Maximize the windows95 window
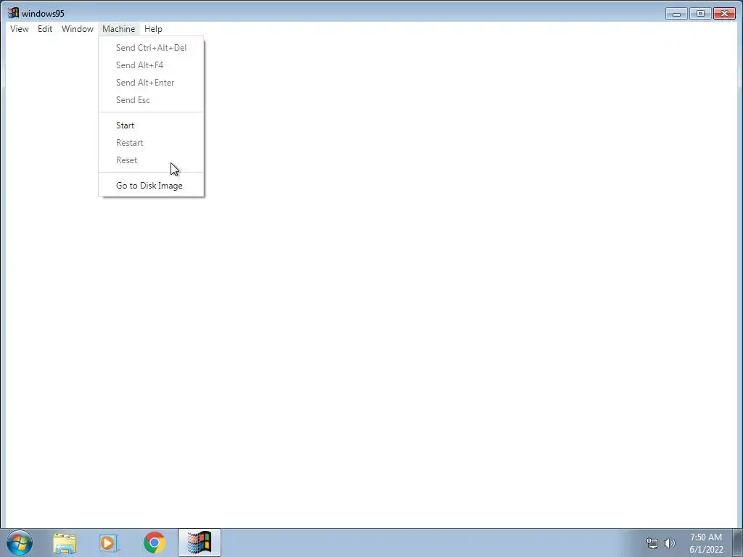Screen dimensions: 743x557 (x=700, y=13)
